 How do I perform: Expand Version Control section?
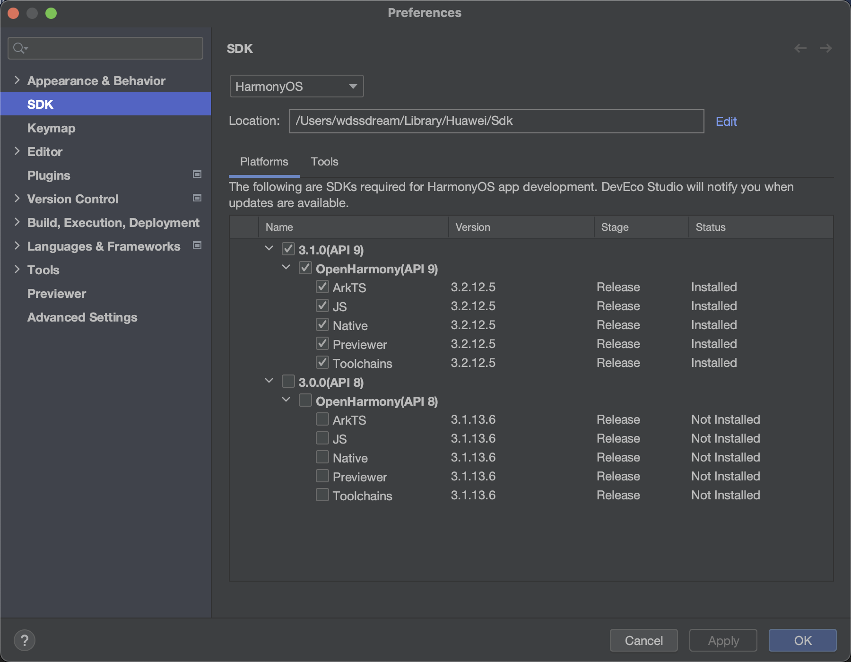tap(17, 198)
